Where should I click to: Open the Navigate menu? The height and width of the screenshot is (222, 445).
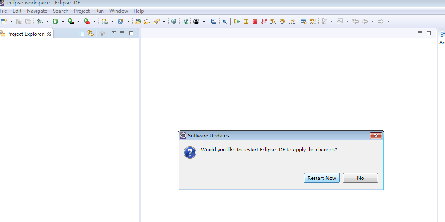37,11
